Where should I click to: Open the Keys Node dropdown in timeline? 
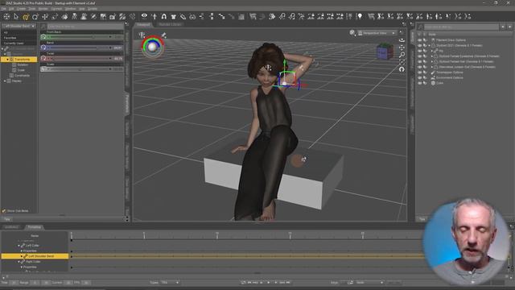pos(369,283)
